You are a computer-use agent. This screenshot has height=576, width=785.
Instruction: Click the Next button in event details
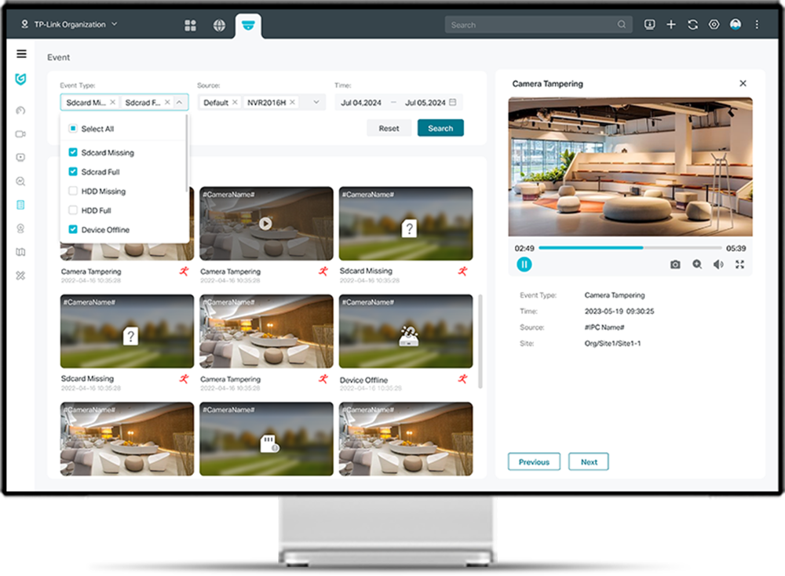(x=588, y=461)
